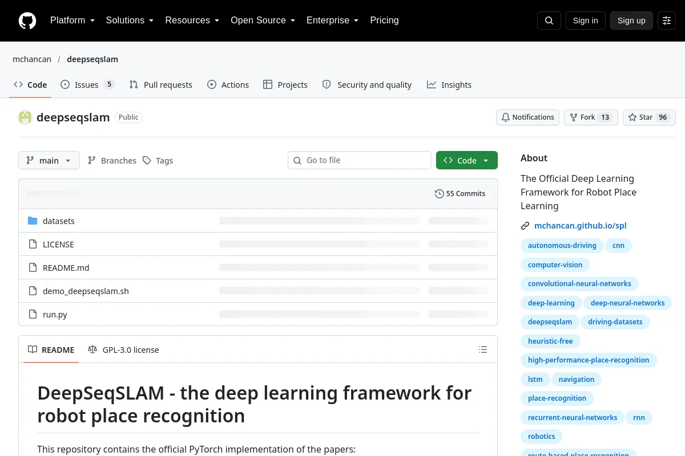This screenshot has height=456, width=685.
Task: Click the Notifications button
Action: (527, 117)
